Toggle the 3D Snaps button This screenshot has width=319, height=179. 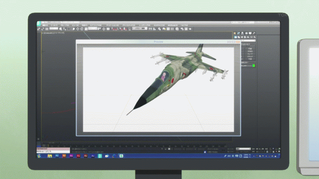pos(113,29)
